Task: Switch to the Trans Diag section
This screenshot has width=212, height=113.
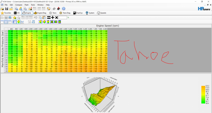Action: (x=65, y=13)
